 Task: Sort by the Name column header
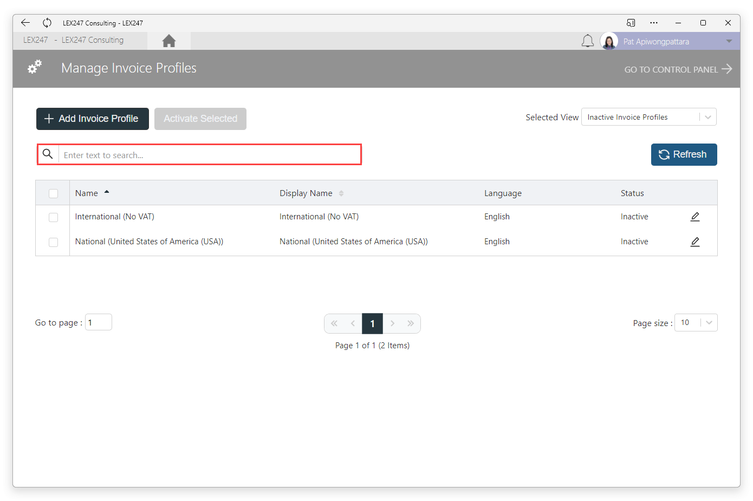pyautogui.click(x=87, y=193)
